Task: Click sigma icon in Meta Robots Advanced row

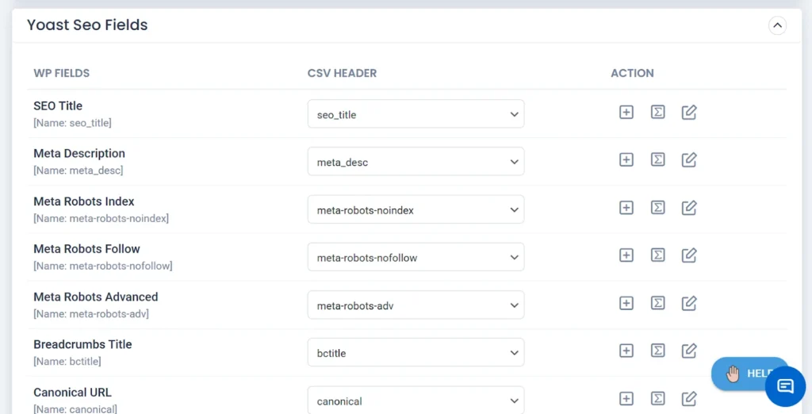Action: point(657,303)
